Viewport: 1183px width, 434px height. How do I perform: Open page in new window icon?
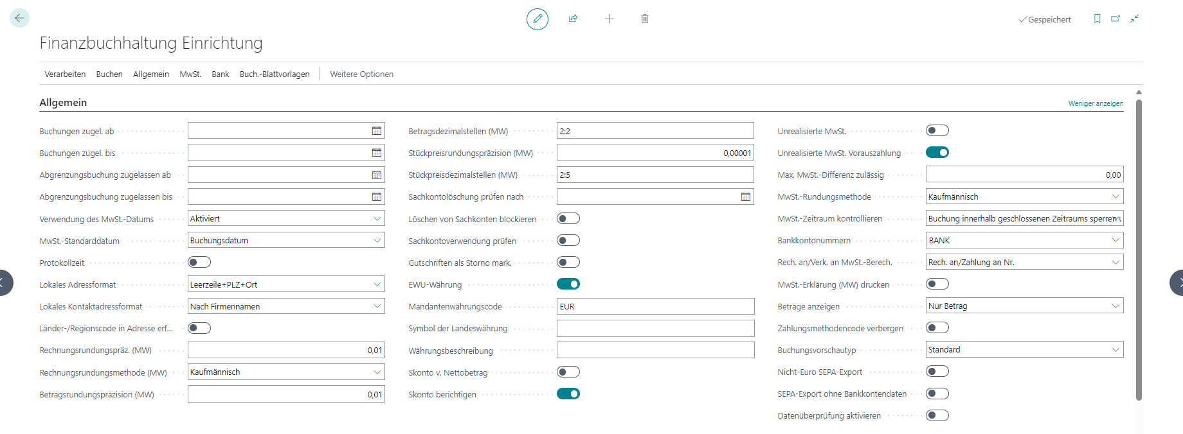(1115, 19)
